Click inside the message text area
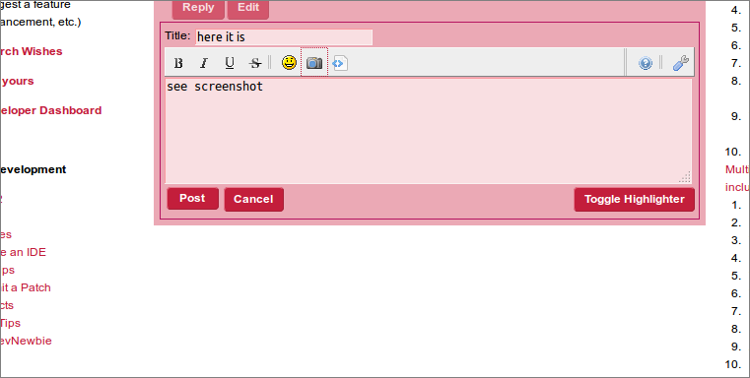Image resolution: width=750 pixels, height=378 pixels. point(428,131)
